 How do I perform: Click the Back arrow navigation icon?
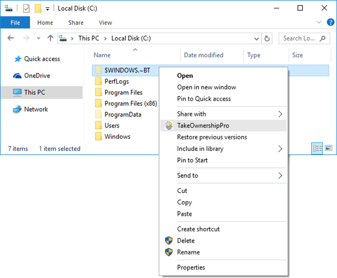(11, 38)
